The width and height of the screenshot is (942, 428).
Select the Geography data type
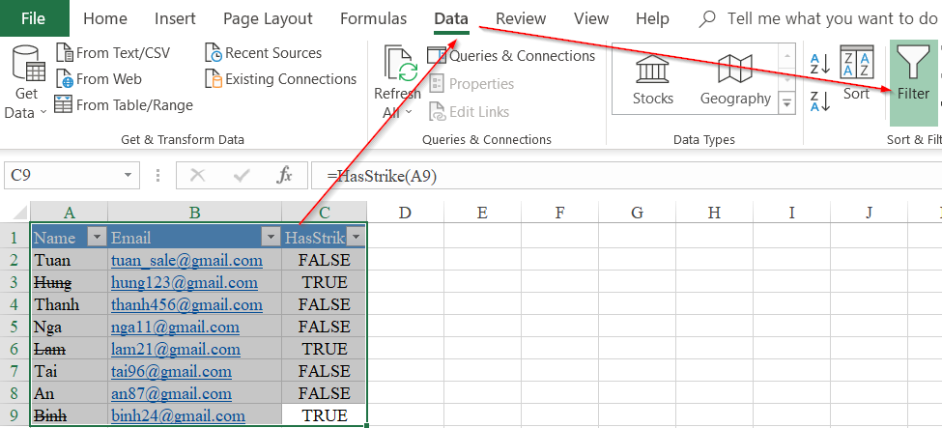tap(735, 78)
